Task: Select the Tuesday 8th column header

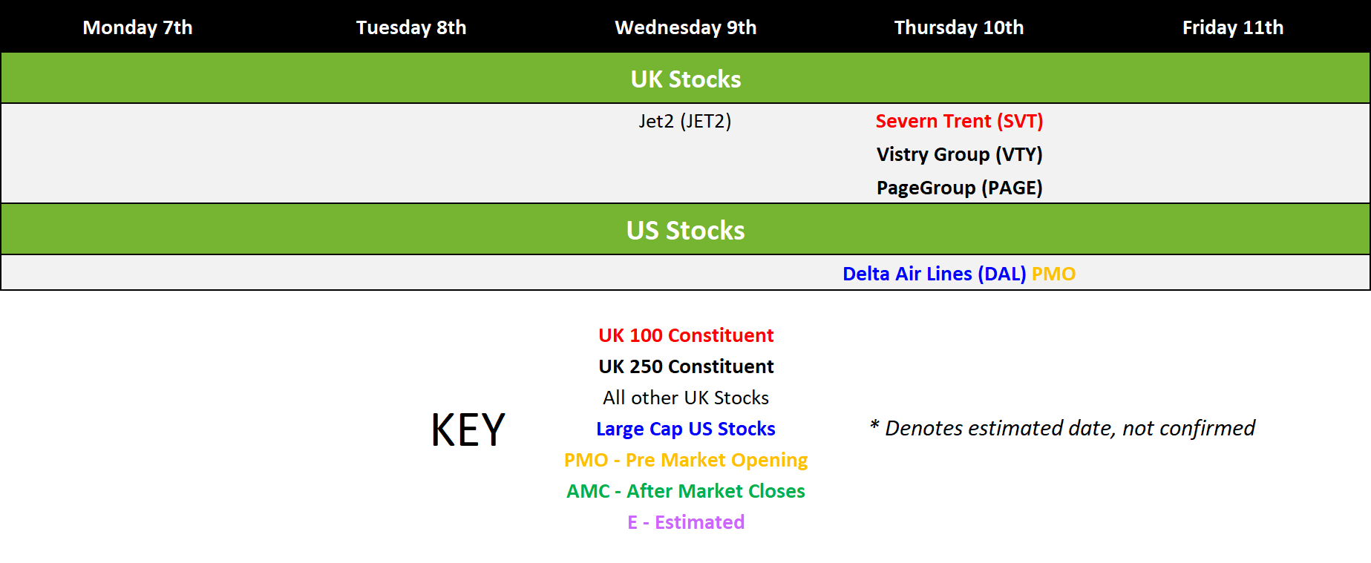Action: pyautogui.click(x=411, y=27)
